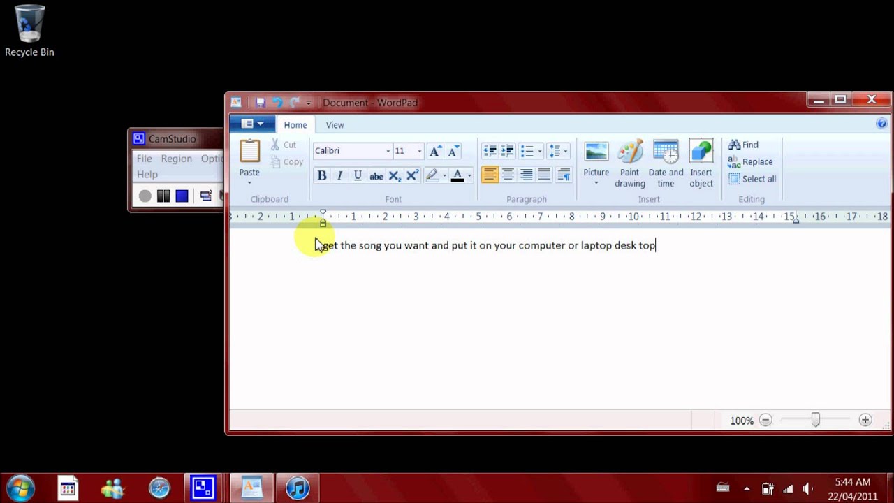Toggle Italic formatting

(x=339, y=175)
